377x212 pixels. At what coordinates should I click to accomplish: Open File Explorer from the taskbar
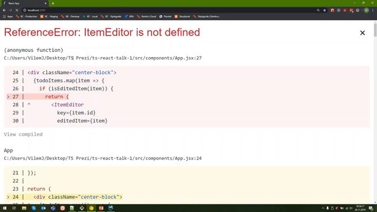[24, 208]
